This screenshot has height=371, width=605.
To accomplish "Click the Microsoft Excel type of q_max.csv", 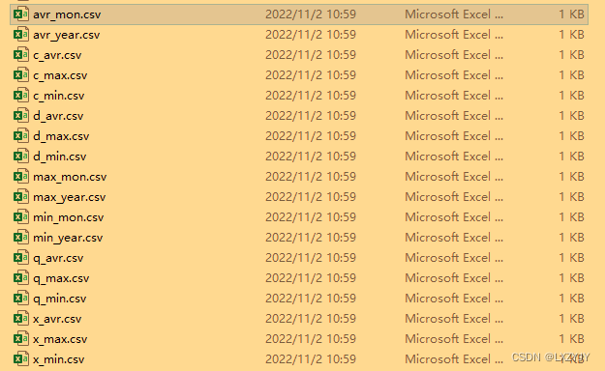I will click(454, 278).
